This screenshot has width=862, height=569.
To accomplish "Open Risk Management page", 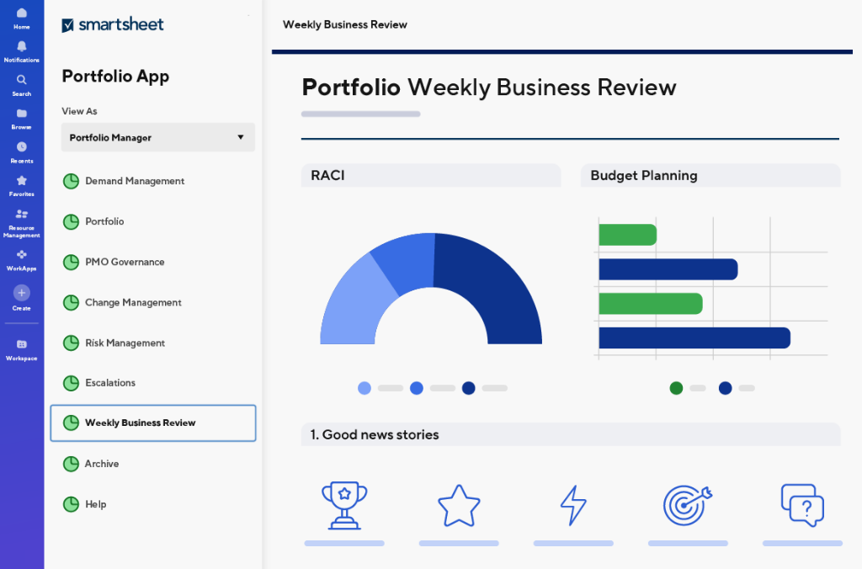I will coord(125,343).
